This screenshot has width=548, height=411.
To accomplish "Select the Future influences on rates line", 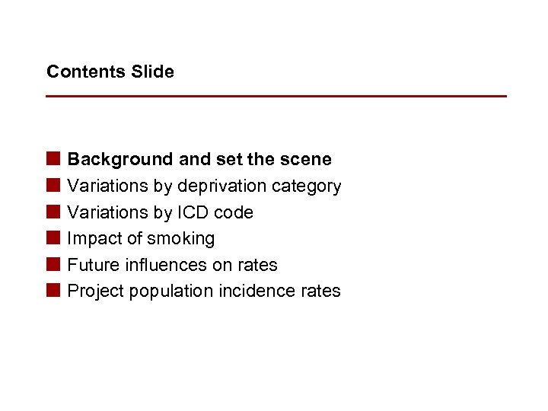I will point(172,265).
